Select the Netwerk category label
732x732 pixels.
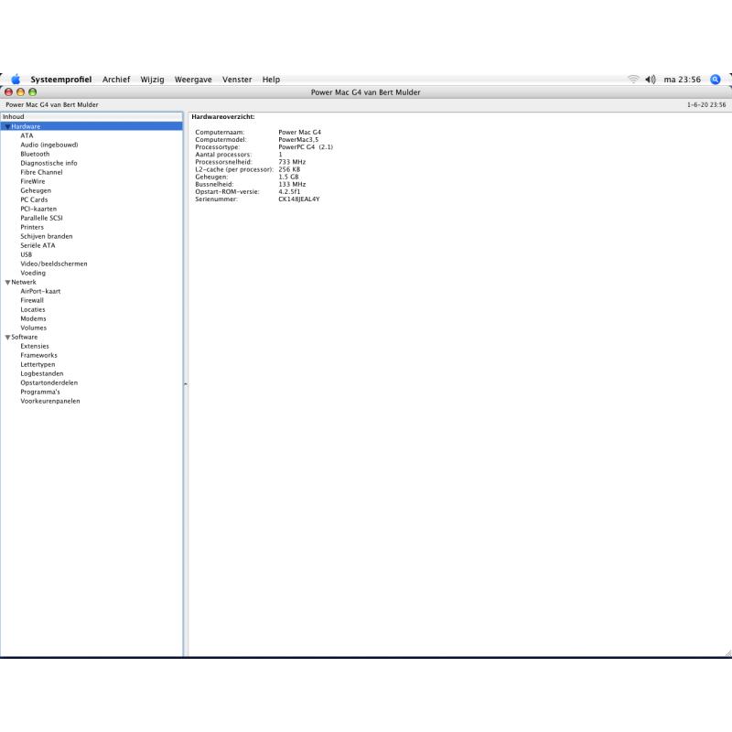24,283
